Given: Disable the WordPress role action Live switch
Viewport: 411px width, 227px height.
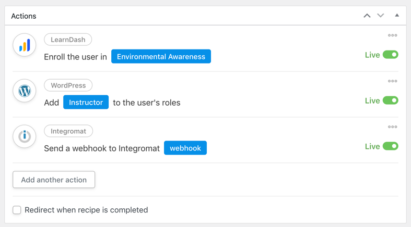Looking at the screenshot, I should 390,100.
